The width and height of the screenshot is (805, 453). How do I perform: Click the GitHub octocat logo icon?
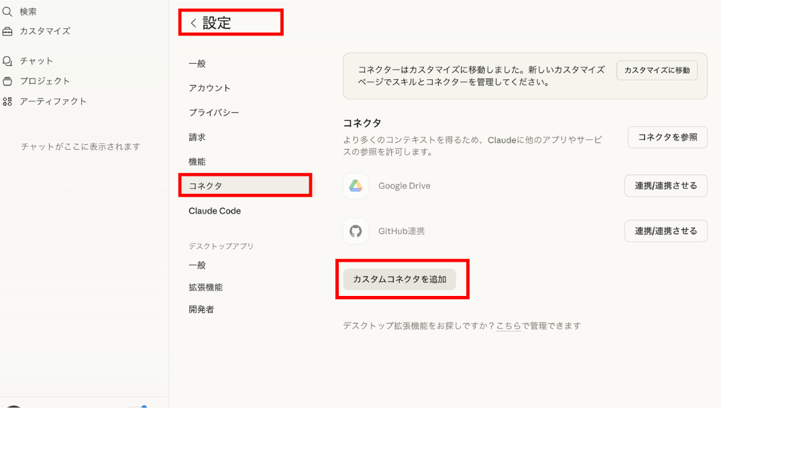pos(356,231)
